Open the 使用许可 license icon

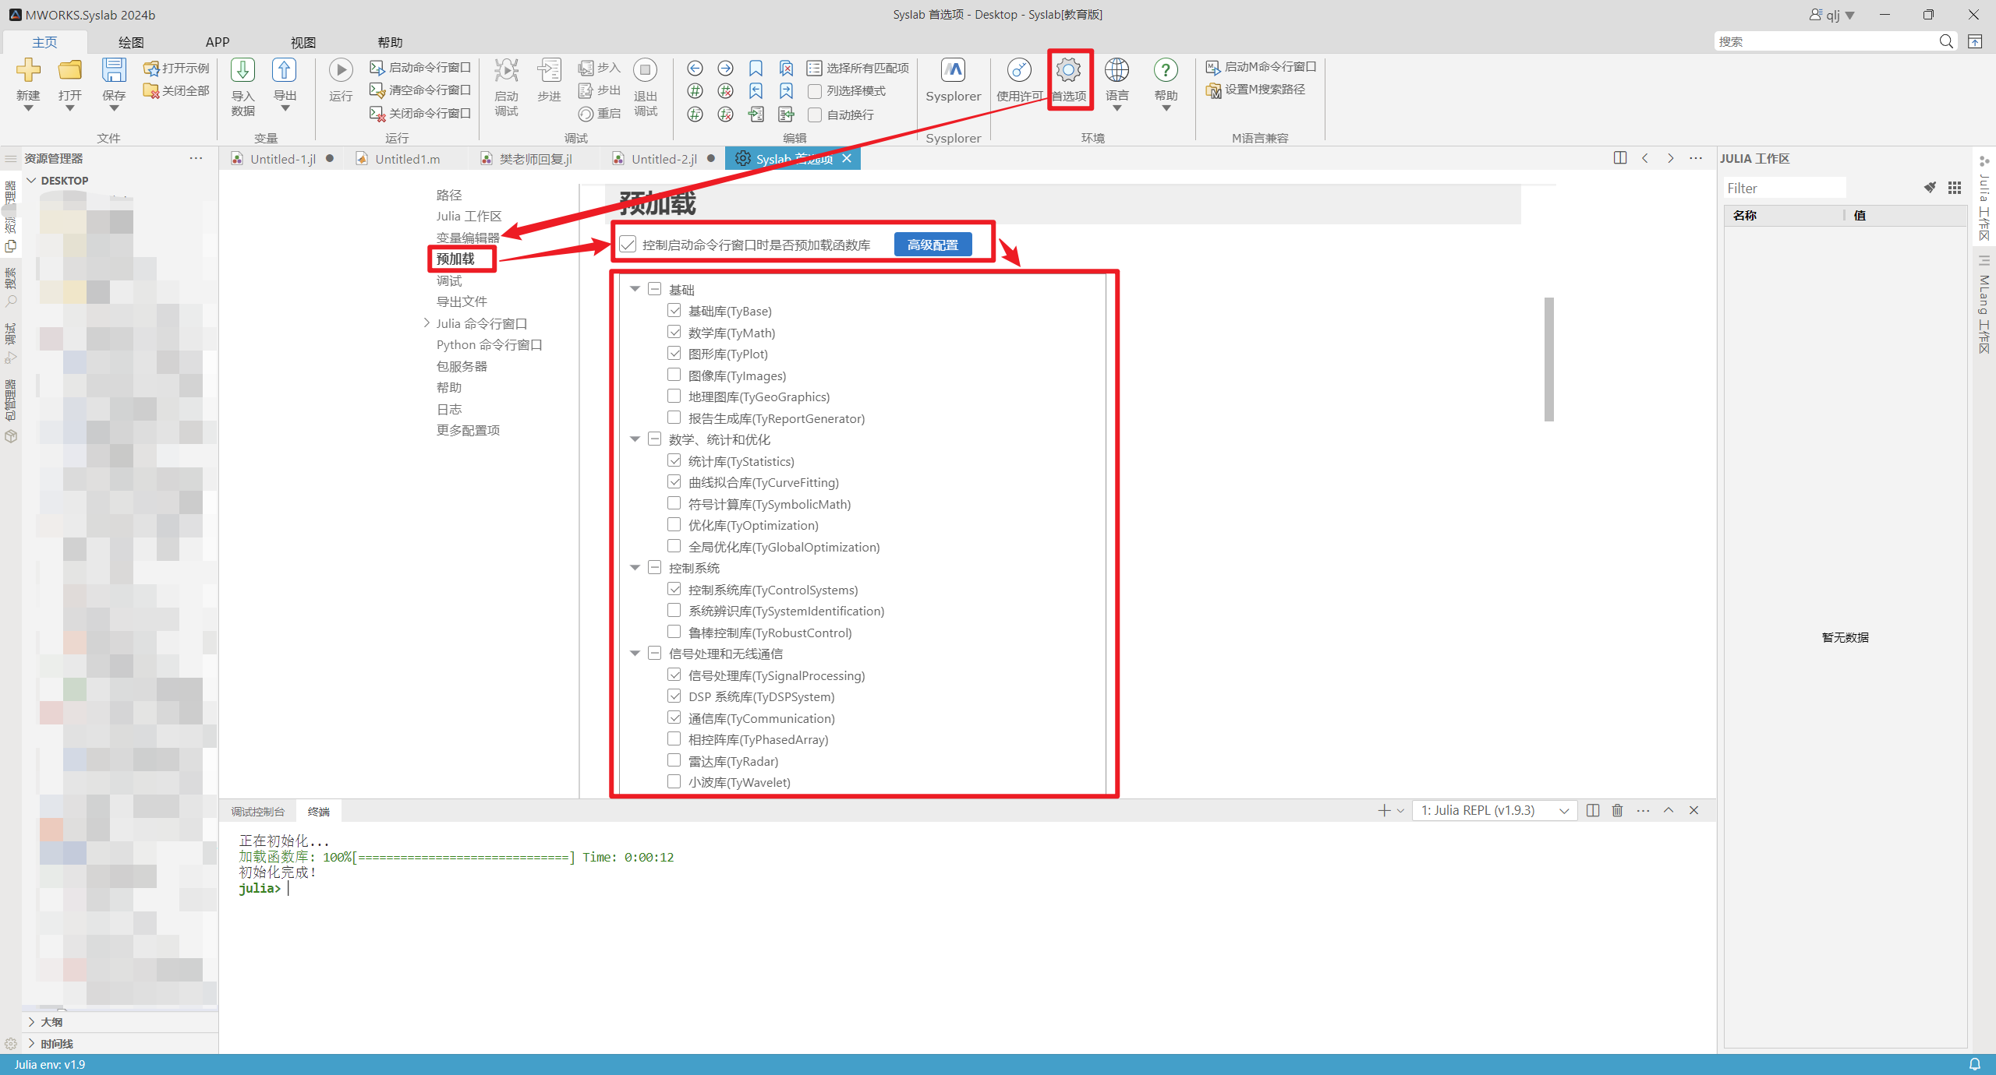[x=1019, y=70]
